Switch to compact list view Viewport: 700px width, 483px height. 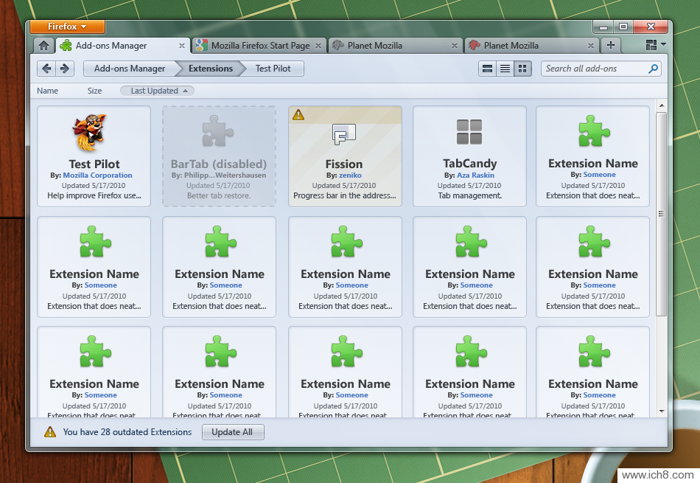[505, 69]
